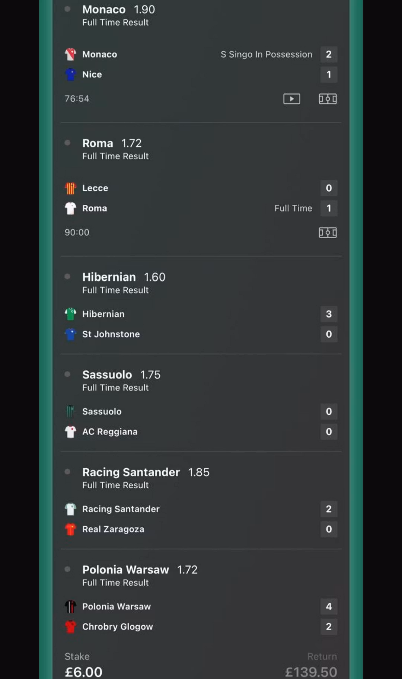Click status dot beside Sassuolo 1.75 selection

point(67,374)
